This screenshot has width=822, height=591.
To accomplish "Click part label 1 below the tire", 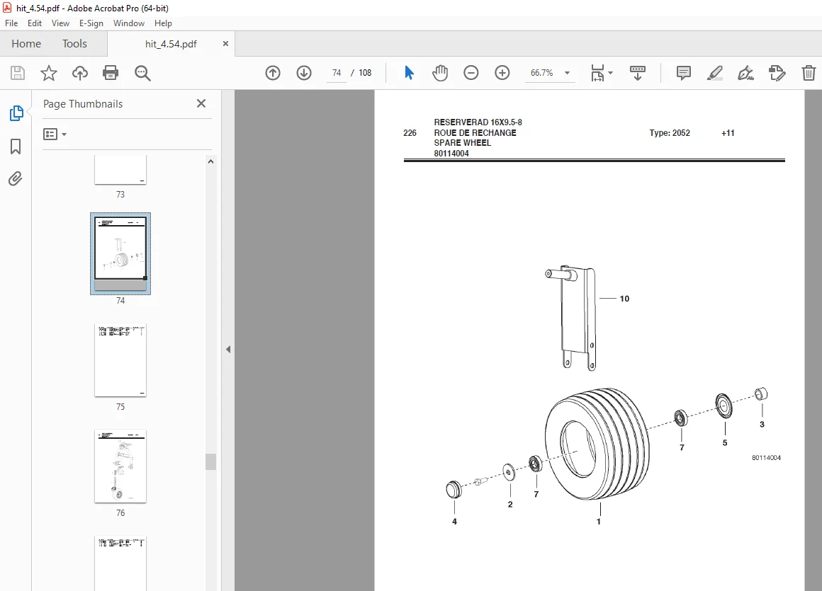I will pos(598,522).
